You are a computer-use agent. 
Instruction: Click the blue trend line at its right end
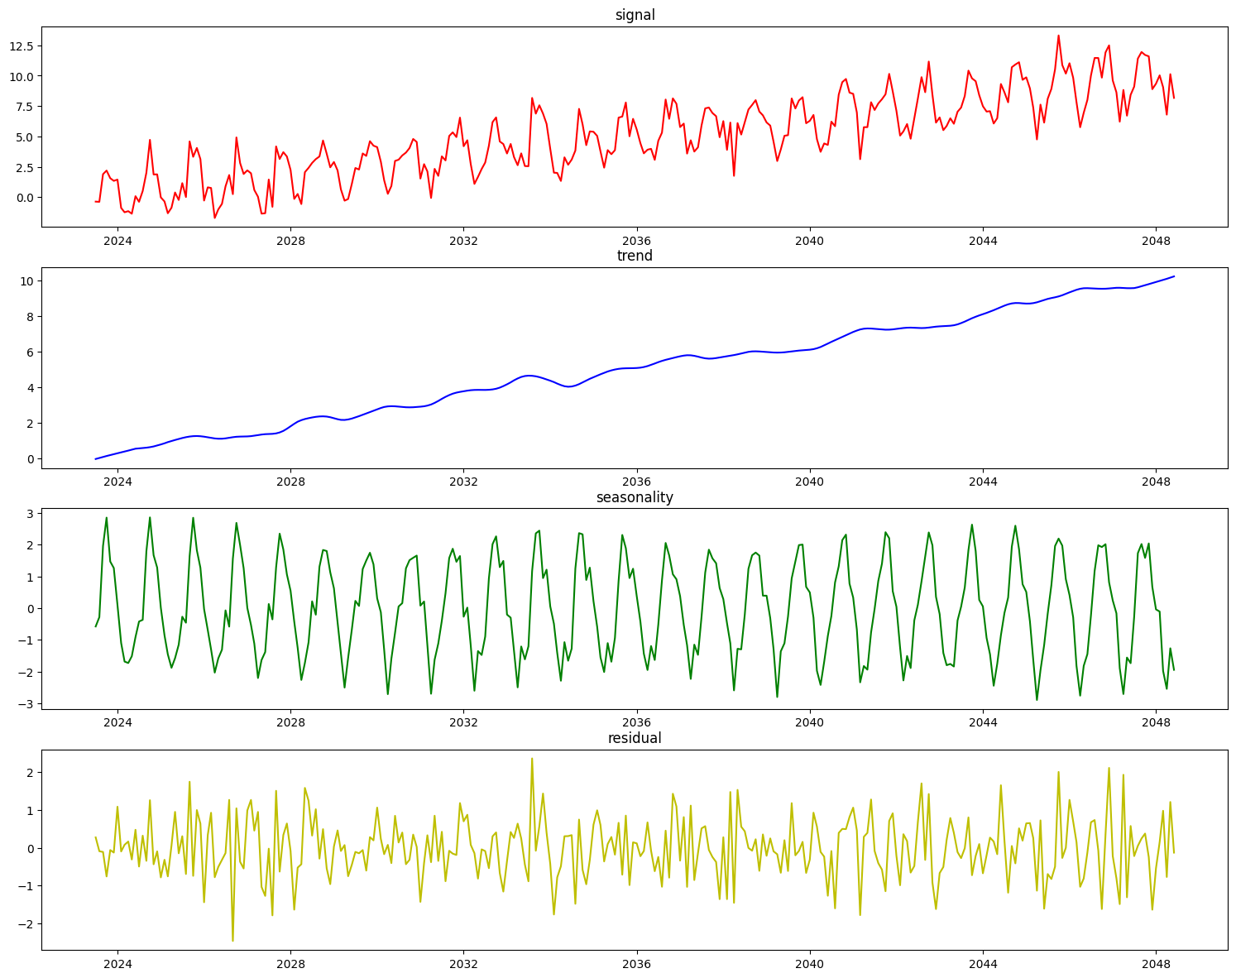[1173, 277]
